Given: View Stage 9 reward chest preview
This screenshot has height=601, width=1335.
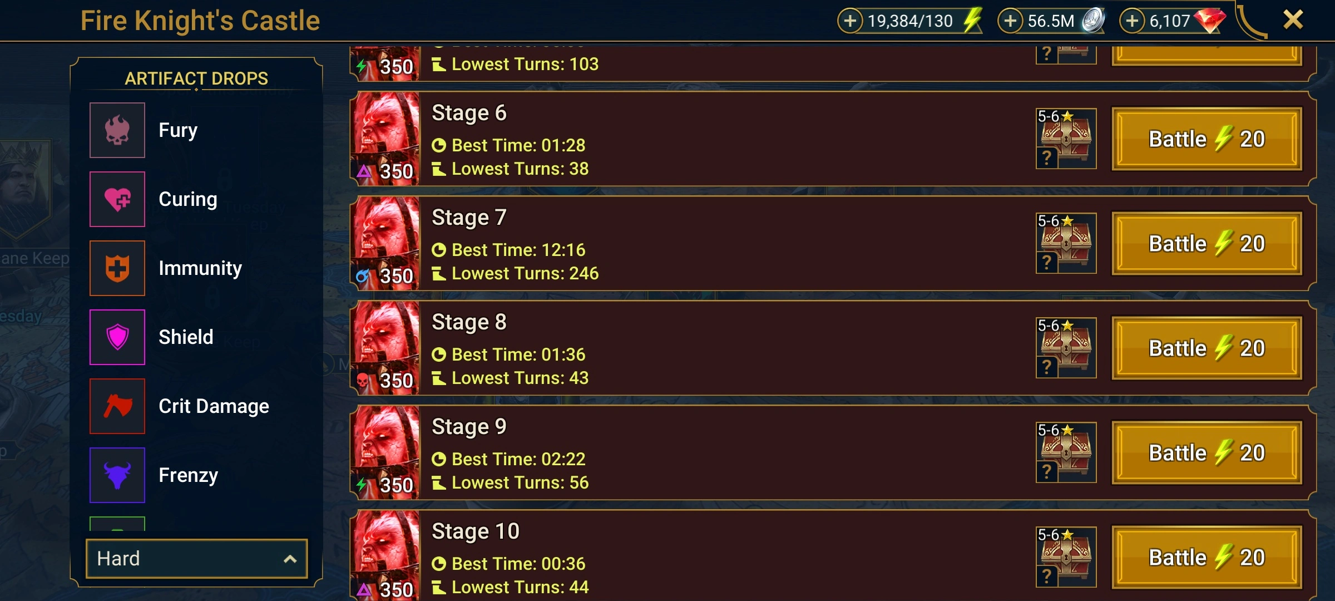Looking at the screenshot, I should (1066, 452).
